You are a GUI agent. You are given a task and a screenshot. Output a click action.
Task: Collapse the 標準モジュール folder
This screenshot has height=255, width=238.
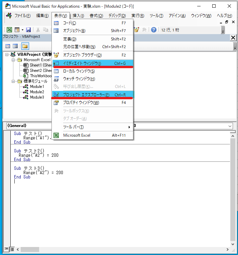13,81
